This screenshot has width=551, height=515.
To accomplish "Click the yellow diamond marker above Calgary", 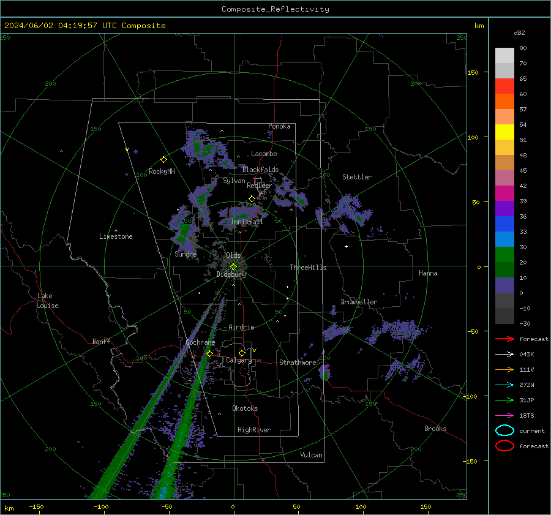I will tap(242, 353).
